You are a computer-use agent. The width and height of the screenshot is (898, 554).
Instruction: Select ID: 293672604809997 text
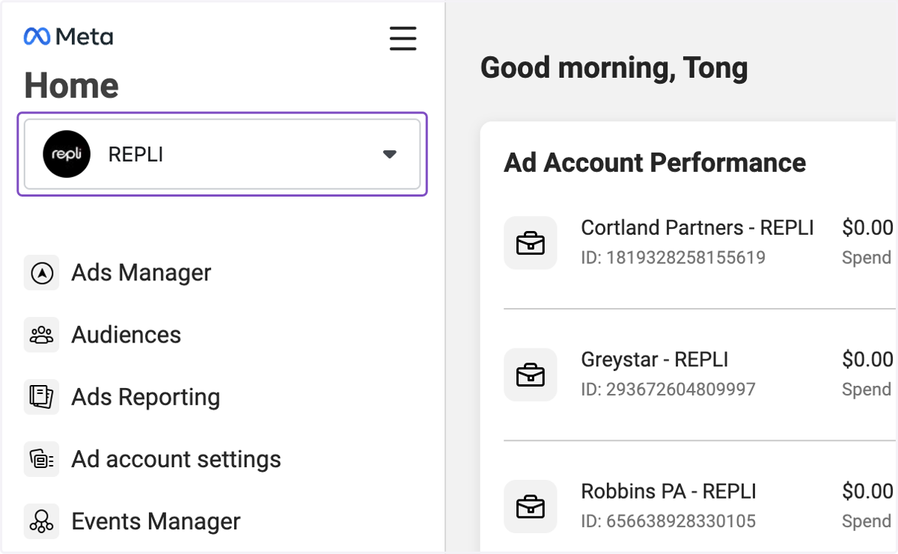(x=668, y=390)
